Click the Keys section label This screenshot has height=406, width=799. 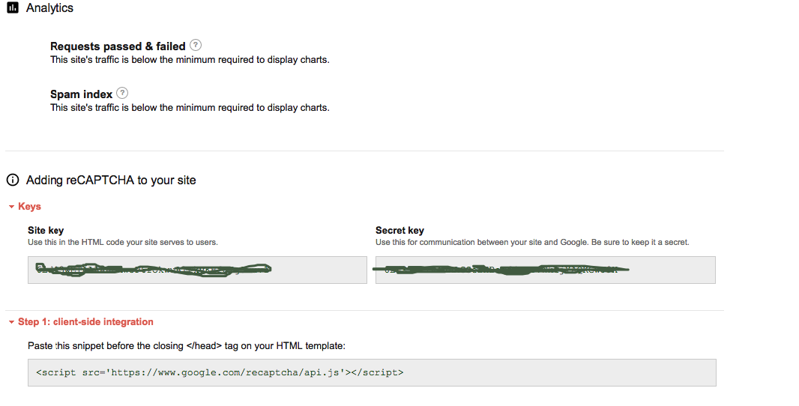click(x=29, y=206)
